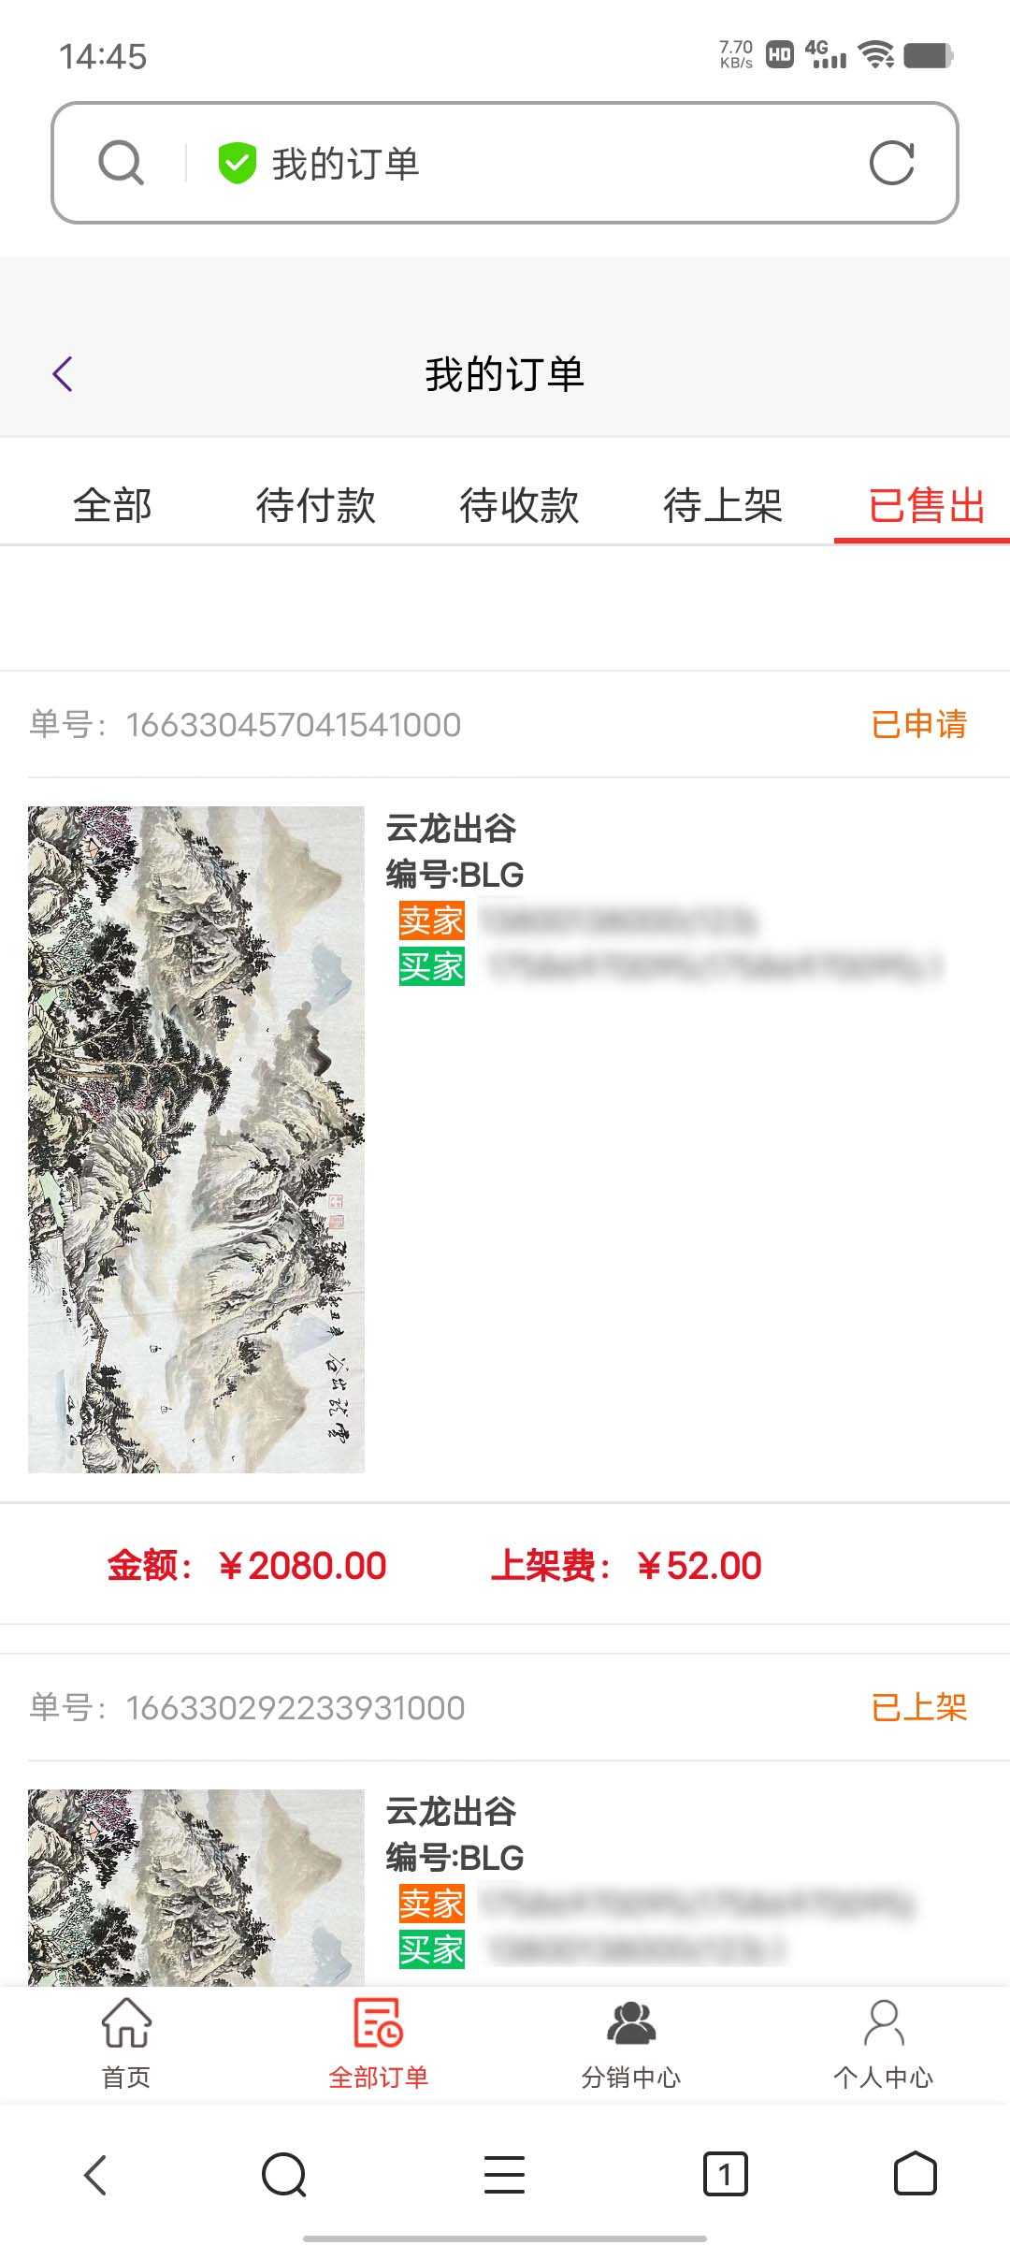The image size is (1010, 2245).
Task: Tap the search magnifier in address bar
Action: pos(121,163)
